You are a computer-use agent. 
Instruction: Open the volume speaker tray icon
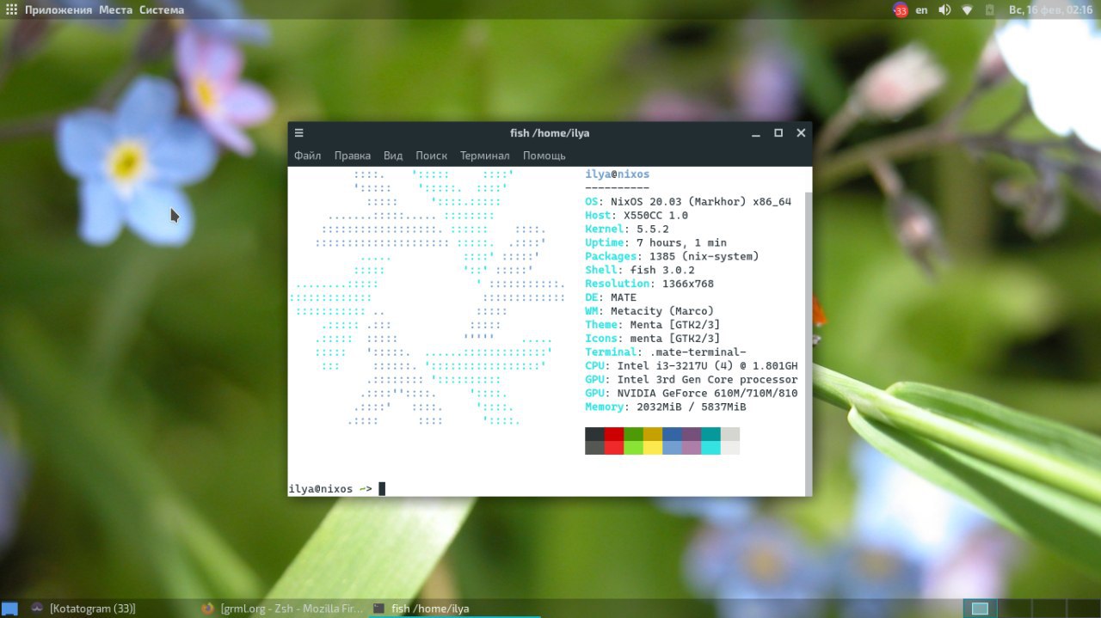[x=944, y=10]
